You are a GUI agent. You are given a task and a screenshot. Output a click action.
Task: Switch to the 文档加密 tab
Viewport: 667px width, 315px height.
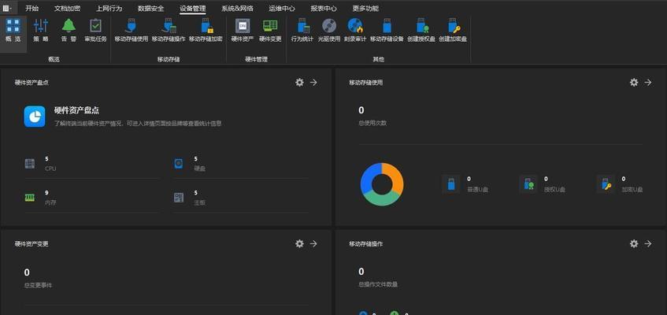coord(67,8)
